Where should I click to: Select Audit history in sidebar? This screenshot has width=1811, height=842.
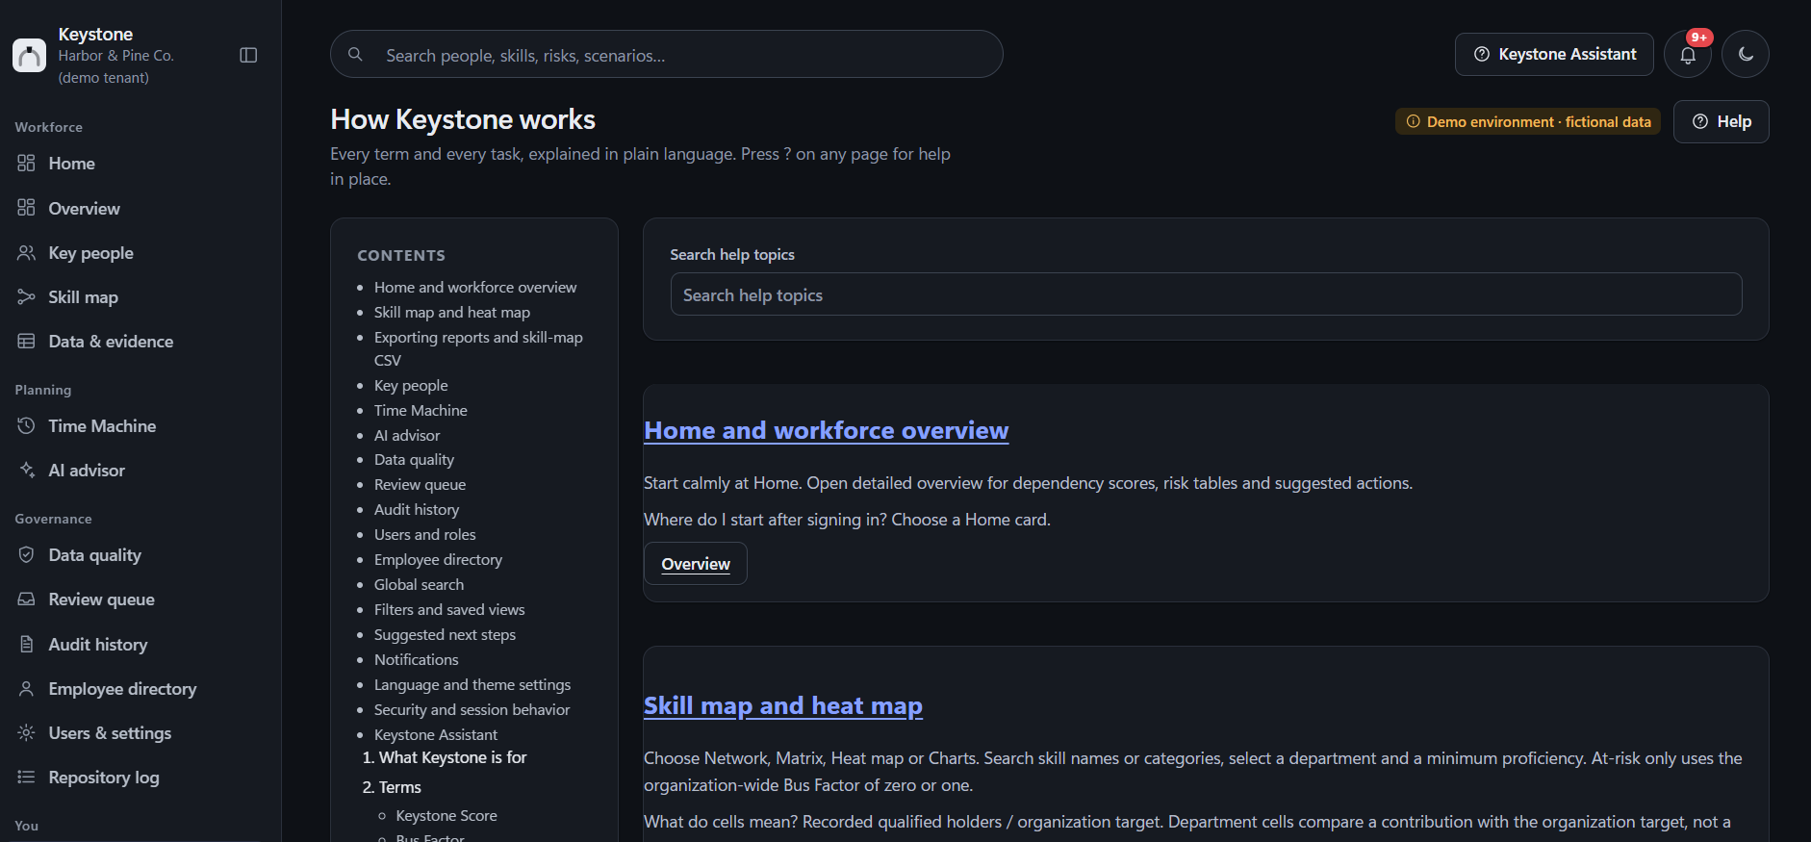coord(97,645)
